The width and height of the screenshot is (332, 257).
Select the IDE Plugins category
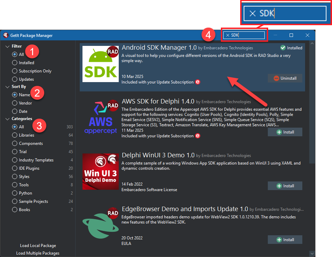[x=26, y=168]
